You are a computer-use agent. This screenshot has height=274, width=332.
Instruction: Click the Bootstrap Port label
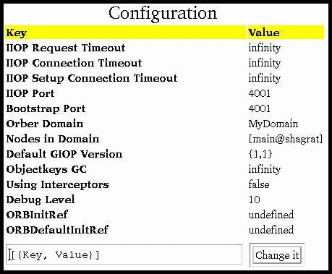click(x=46, y=108)
